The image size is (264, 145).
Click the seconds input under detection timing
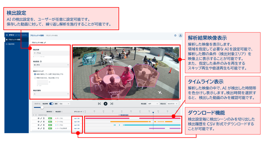(x=42, y=82)
